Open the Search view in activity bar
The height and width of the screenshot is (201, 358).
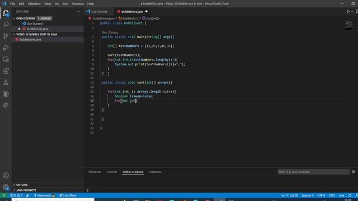coord(6,25)
